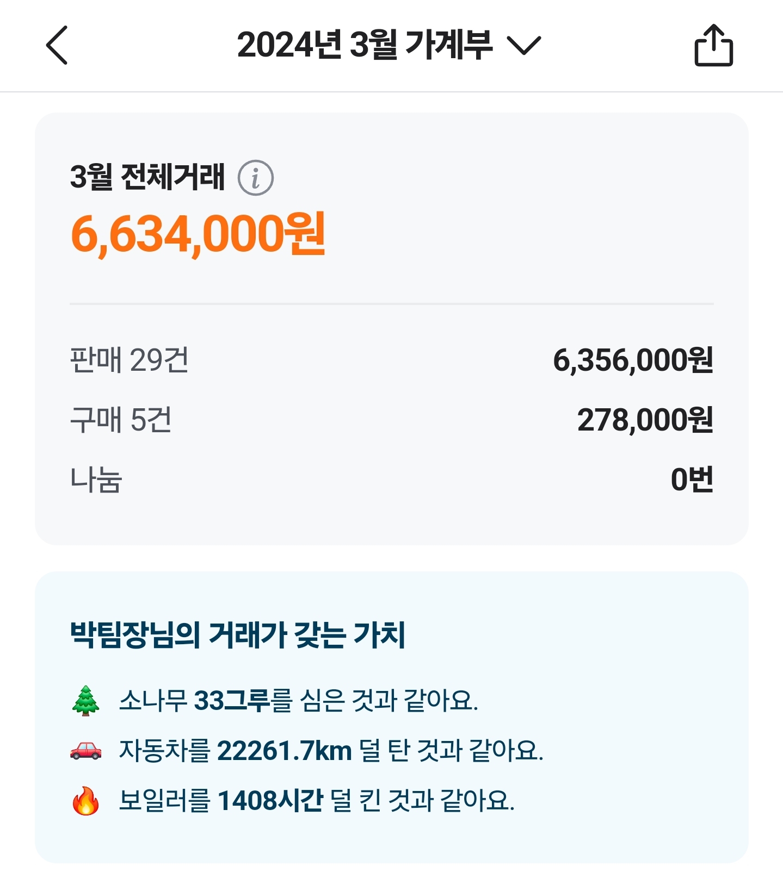The width and height of the screenshot is (783, 872).
Task: Click the 3월 전체거래 heading
Action: pos(147,177)
